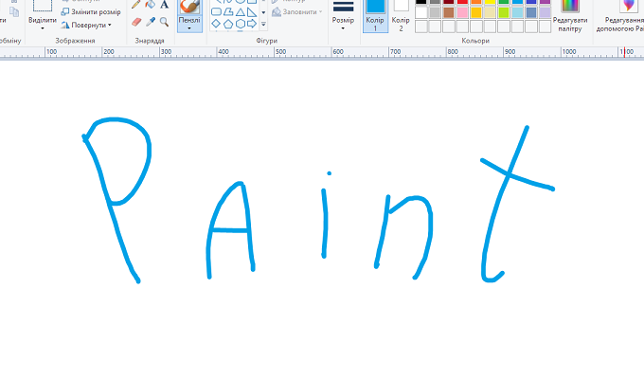
Task: Open the Заповнити dropdown arrow
Action: 320,12
